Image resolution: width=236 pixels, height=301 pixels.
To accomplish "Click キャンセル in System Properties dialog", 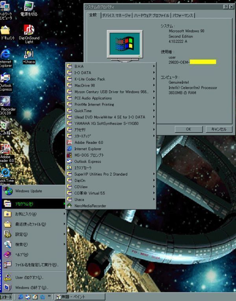I will point(219,129).
